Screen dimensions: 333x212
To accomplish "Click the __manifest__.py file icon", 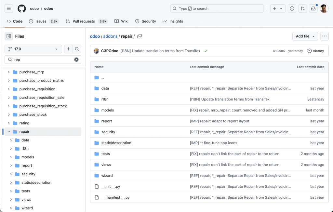I will click(97, 197).
